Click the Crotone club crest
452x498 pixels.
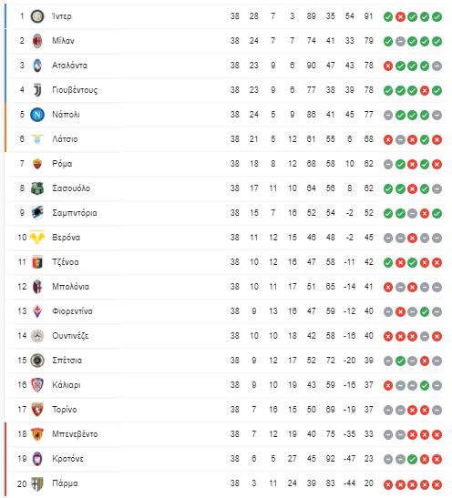[x=37, y=459]
